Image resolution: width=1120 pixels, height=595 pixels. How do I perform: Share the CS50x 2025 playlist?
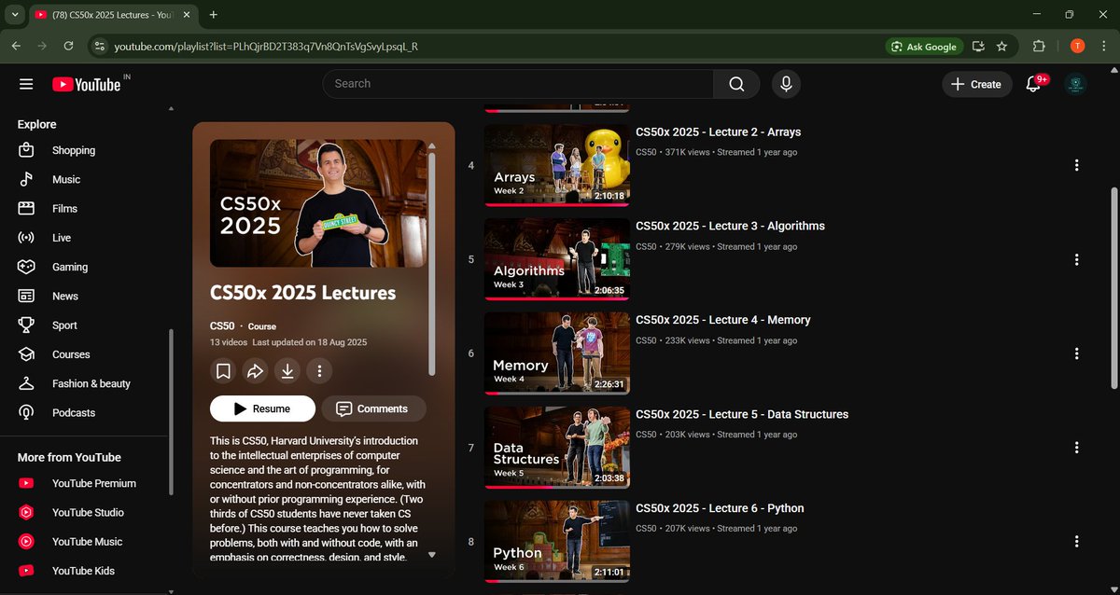pos(255,371)
